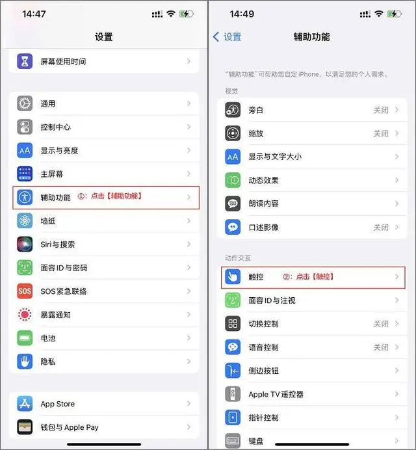Go back to 设置 with the back button
Viewport: 416px width, 450px height.
pyautogui.click(x=227, y=37)
